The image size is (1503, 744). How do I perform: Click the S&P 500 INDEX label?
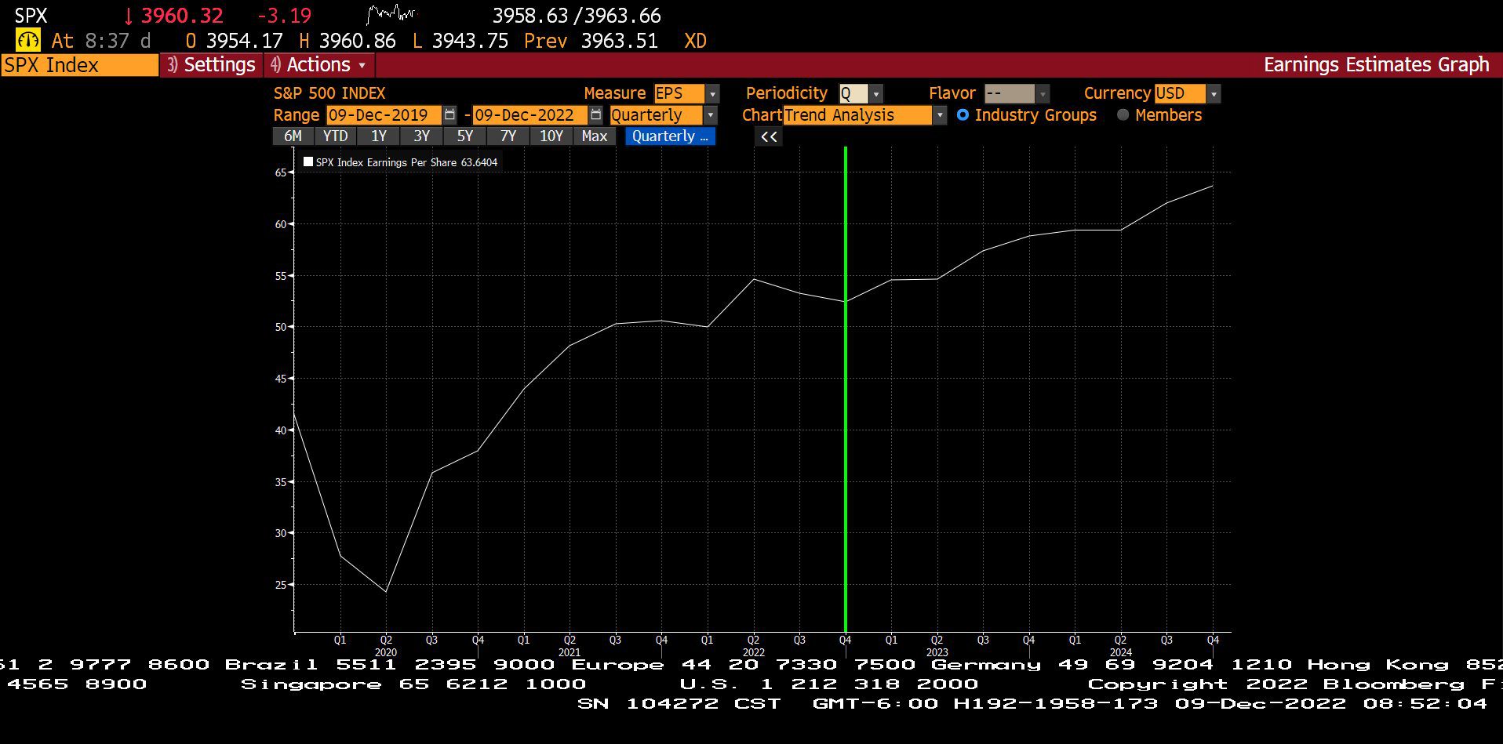pyautogui.click(x=329, y=93)
